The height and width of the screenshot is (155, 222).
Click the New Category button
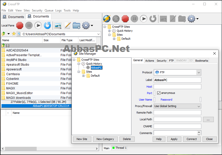click(105, 139)
